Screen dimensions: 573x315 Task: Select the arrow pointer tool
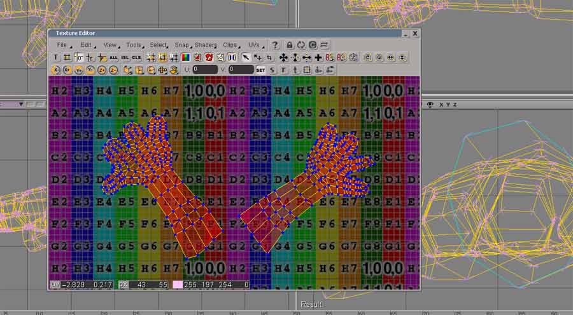[x=246, y=57]
